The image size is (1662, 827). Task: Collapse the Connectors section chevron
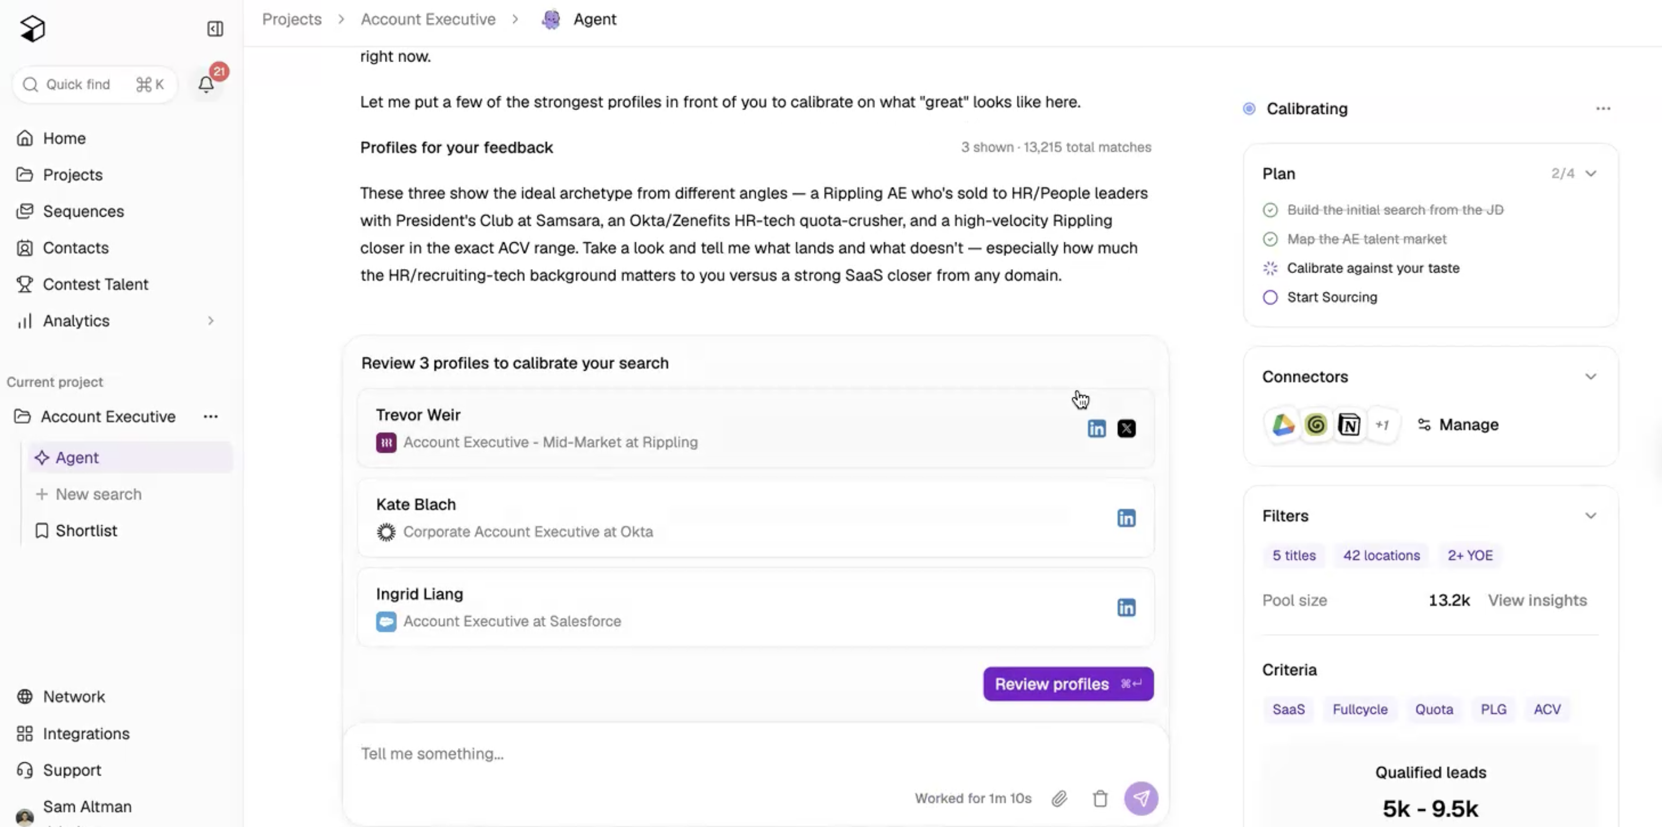click(1591, 377)
